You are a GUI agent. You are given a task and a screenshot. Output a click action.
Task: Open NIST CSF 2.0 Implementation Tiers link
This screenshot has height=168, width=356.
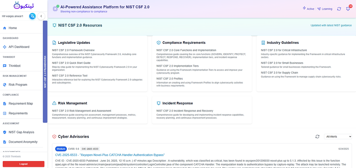click(x=178, y=66)
